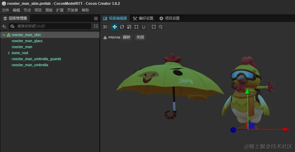This screenshot has height=152, width=295.
Task: Open the 帮助 menu
Action: click(85, 10)
